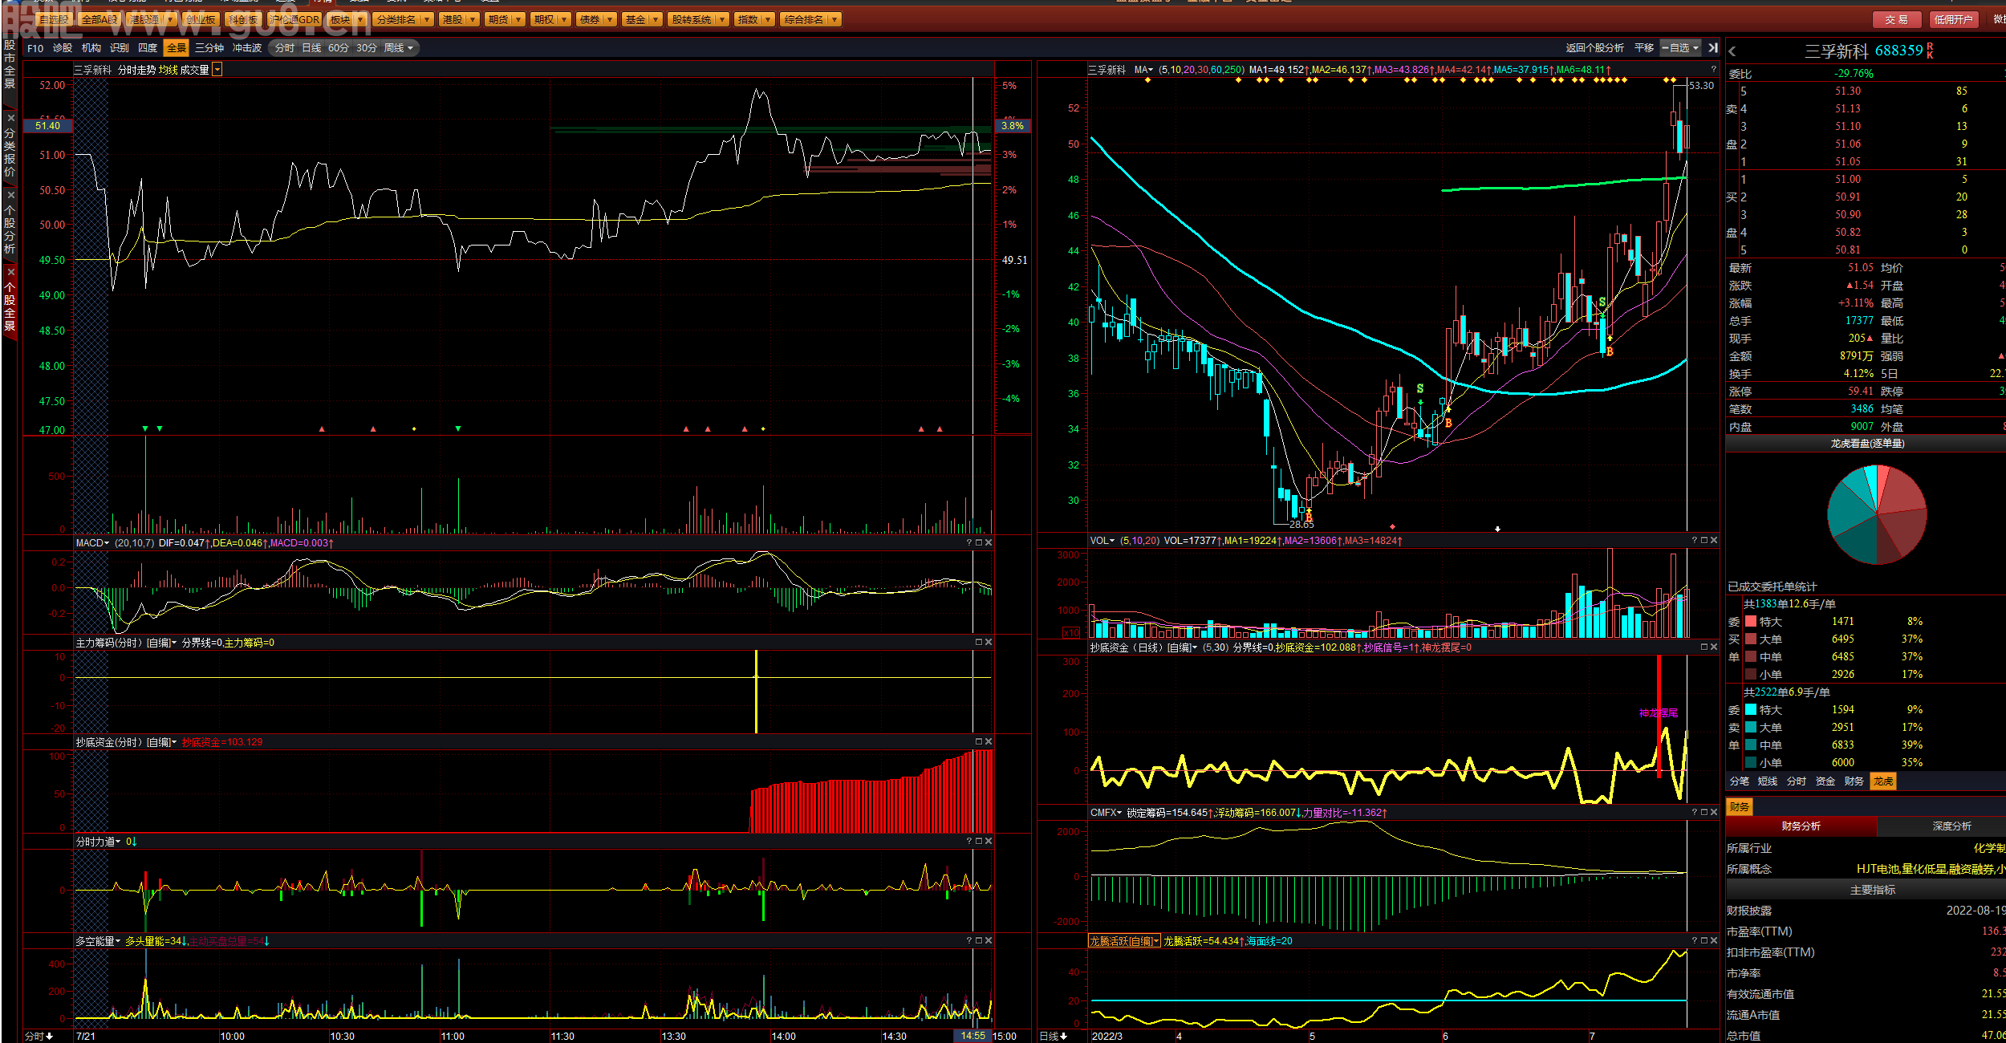
Task: Collapse the right sidebar with skip arrow
Action: click(x=1713, y=48)
